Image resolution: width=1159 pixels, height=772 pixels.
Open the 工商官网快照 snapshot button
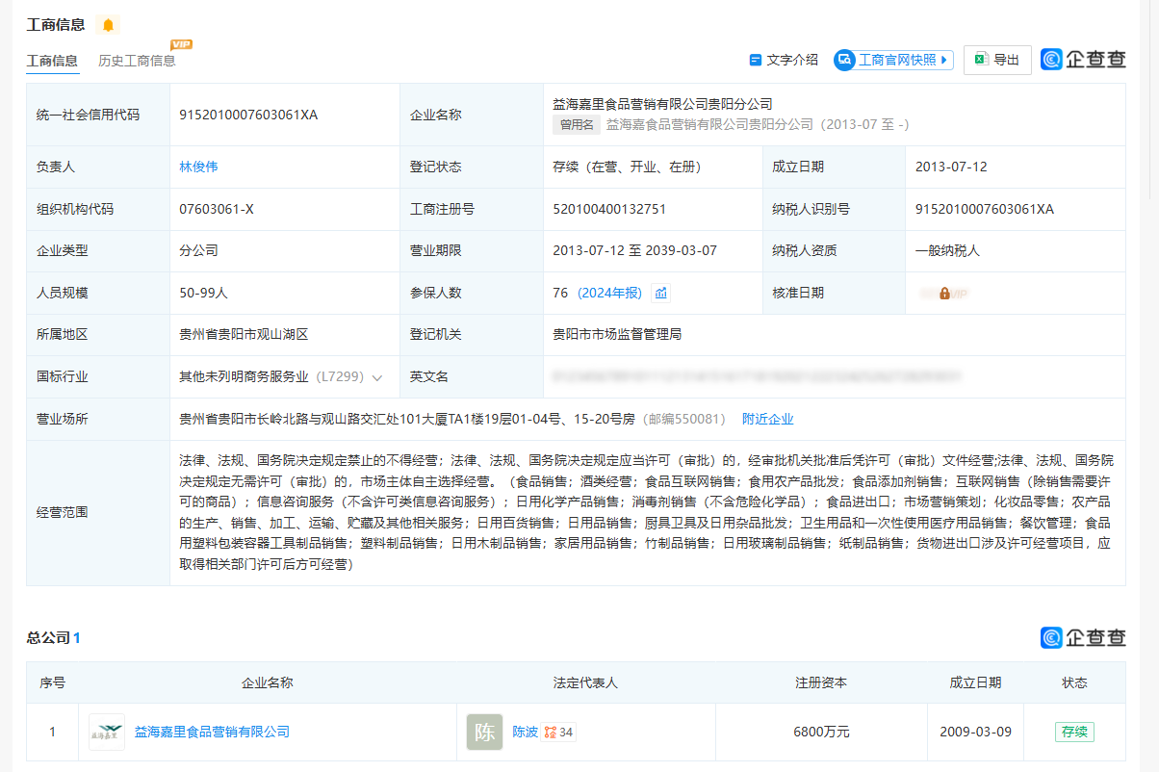[x=893, y=60]
